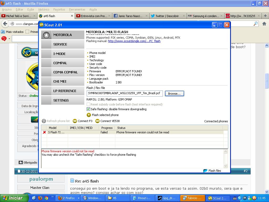
Task: Open post #2 permalink
Action: click(x=246, y=171)
